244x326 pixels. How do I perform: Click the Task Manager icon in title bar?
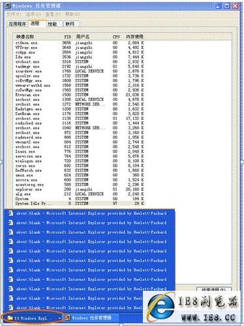[8, 6]
